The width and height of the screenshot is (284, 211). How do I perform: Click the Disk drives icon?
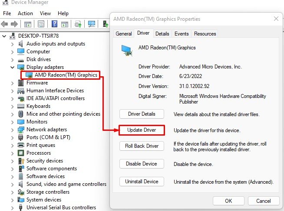[x=21, y=60]
